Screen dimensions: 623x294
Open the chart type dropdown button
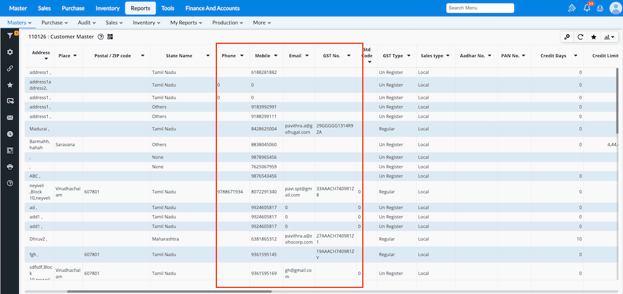pyautogui.click(x=610, y=37)
